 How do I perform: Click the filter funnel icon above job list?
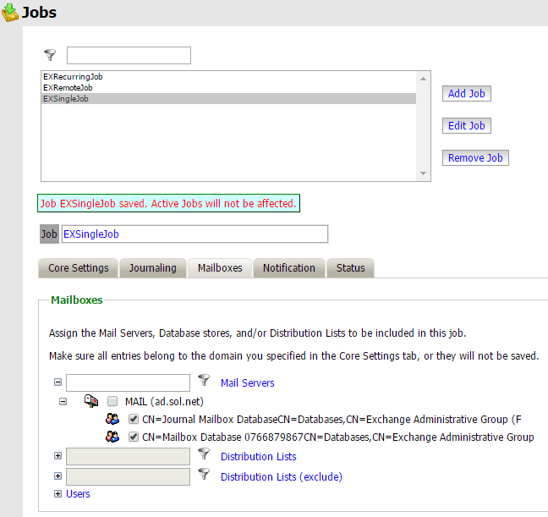pos(50,55)
